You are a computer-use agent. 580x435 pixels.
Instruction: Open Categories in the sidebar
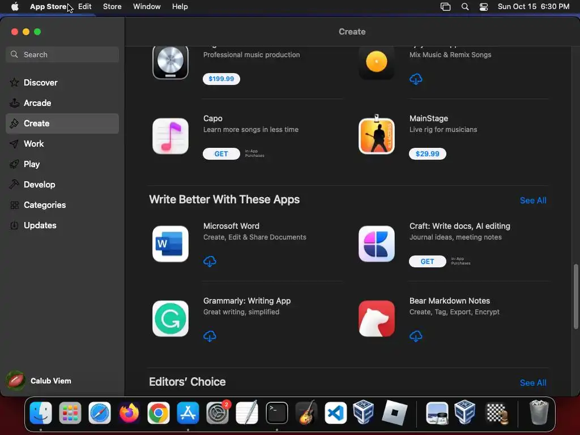(x=62, y=204)
